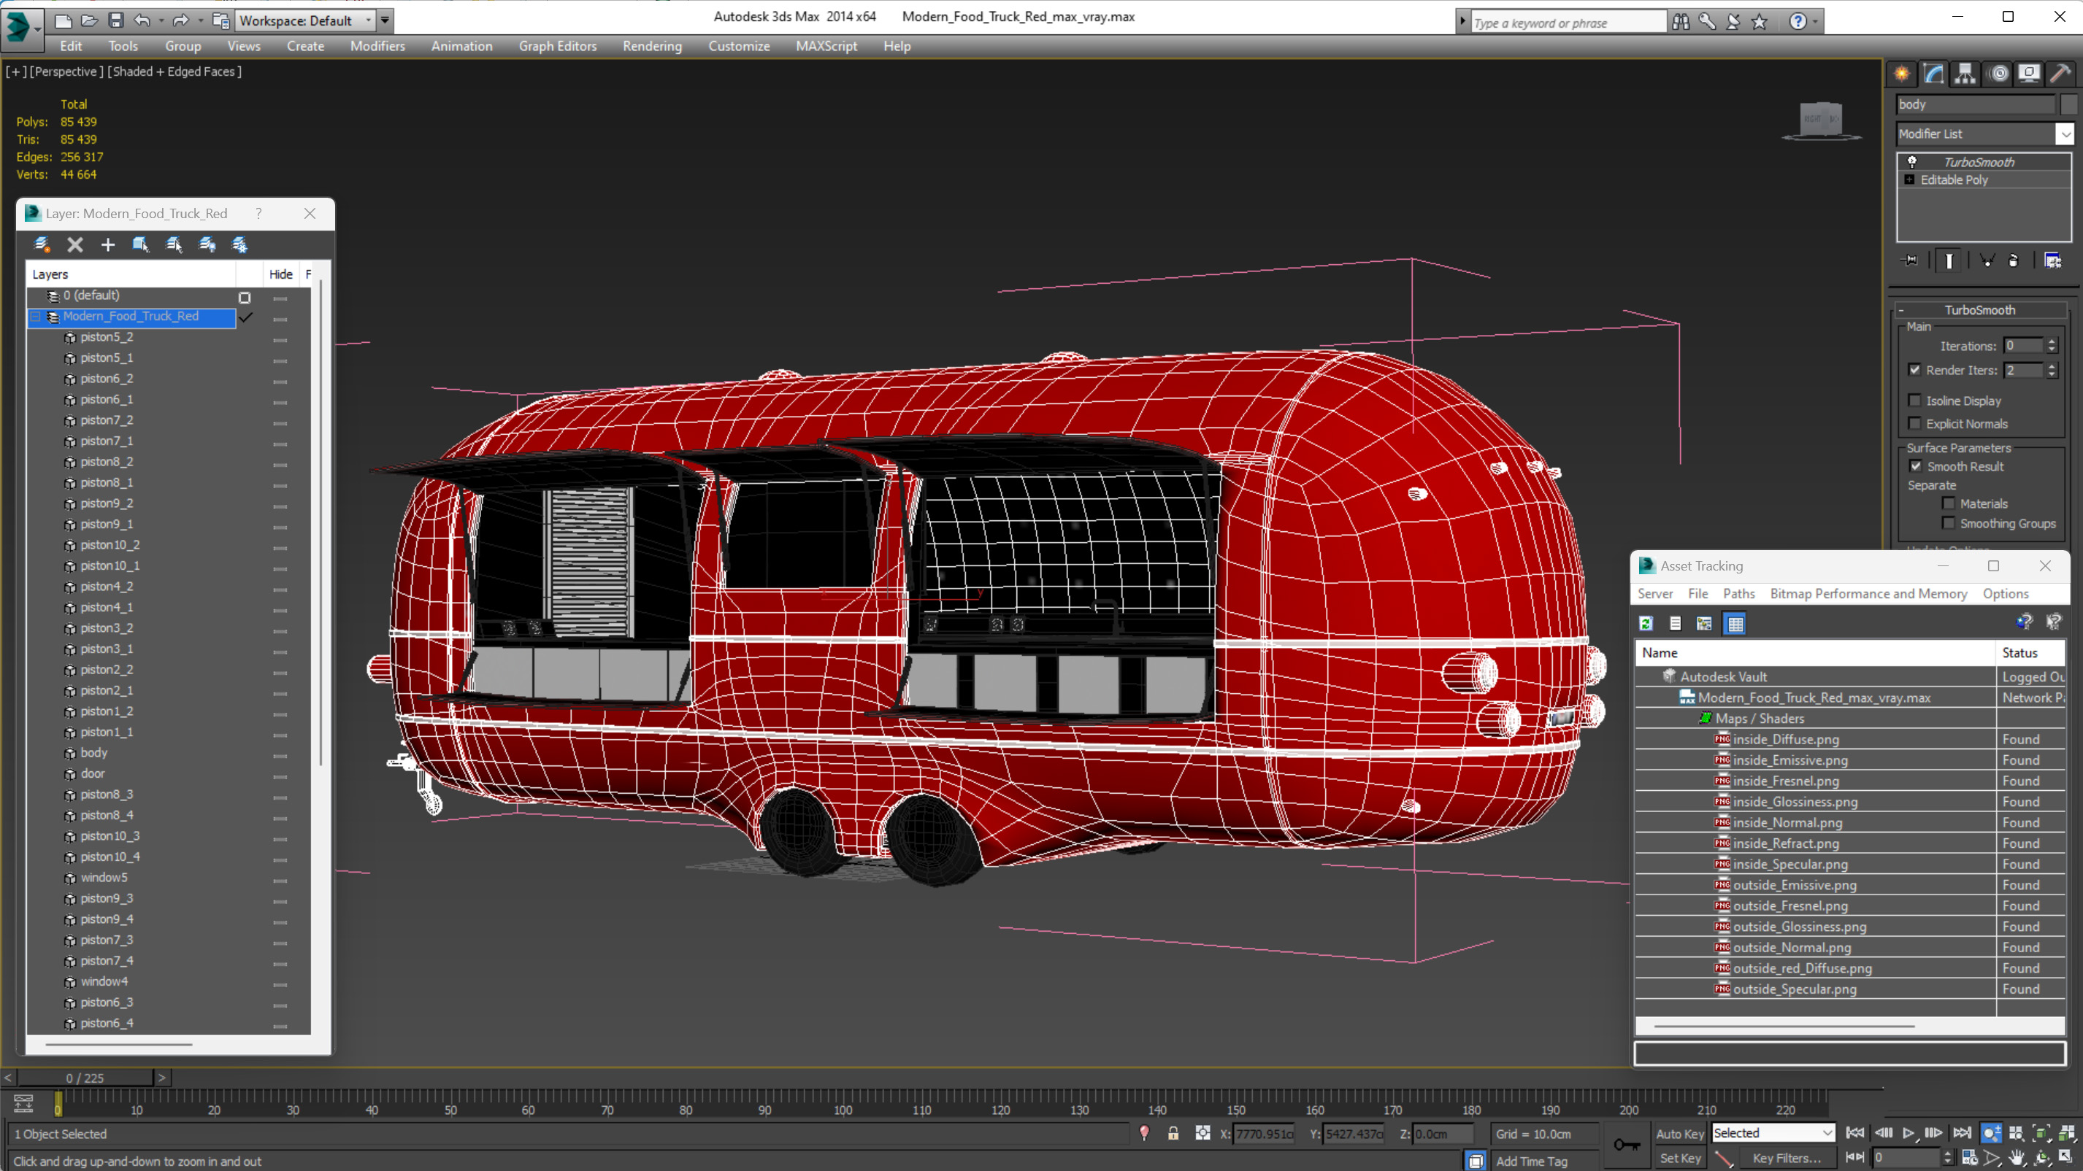Click the [Perspective] viewport label
Viewport: 2083px width, 1171px height.
point(67,71)
